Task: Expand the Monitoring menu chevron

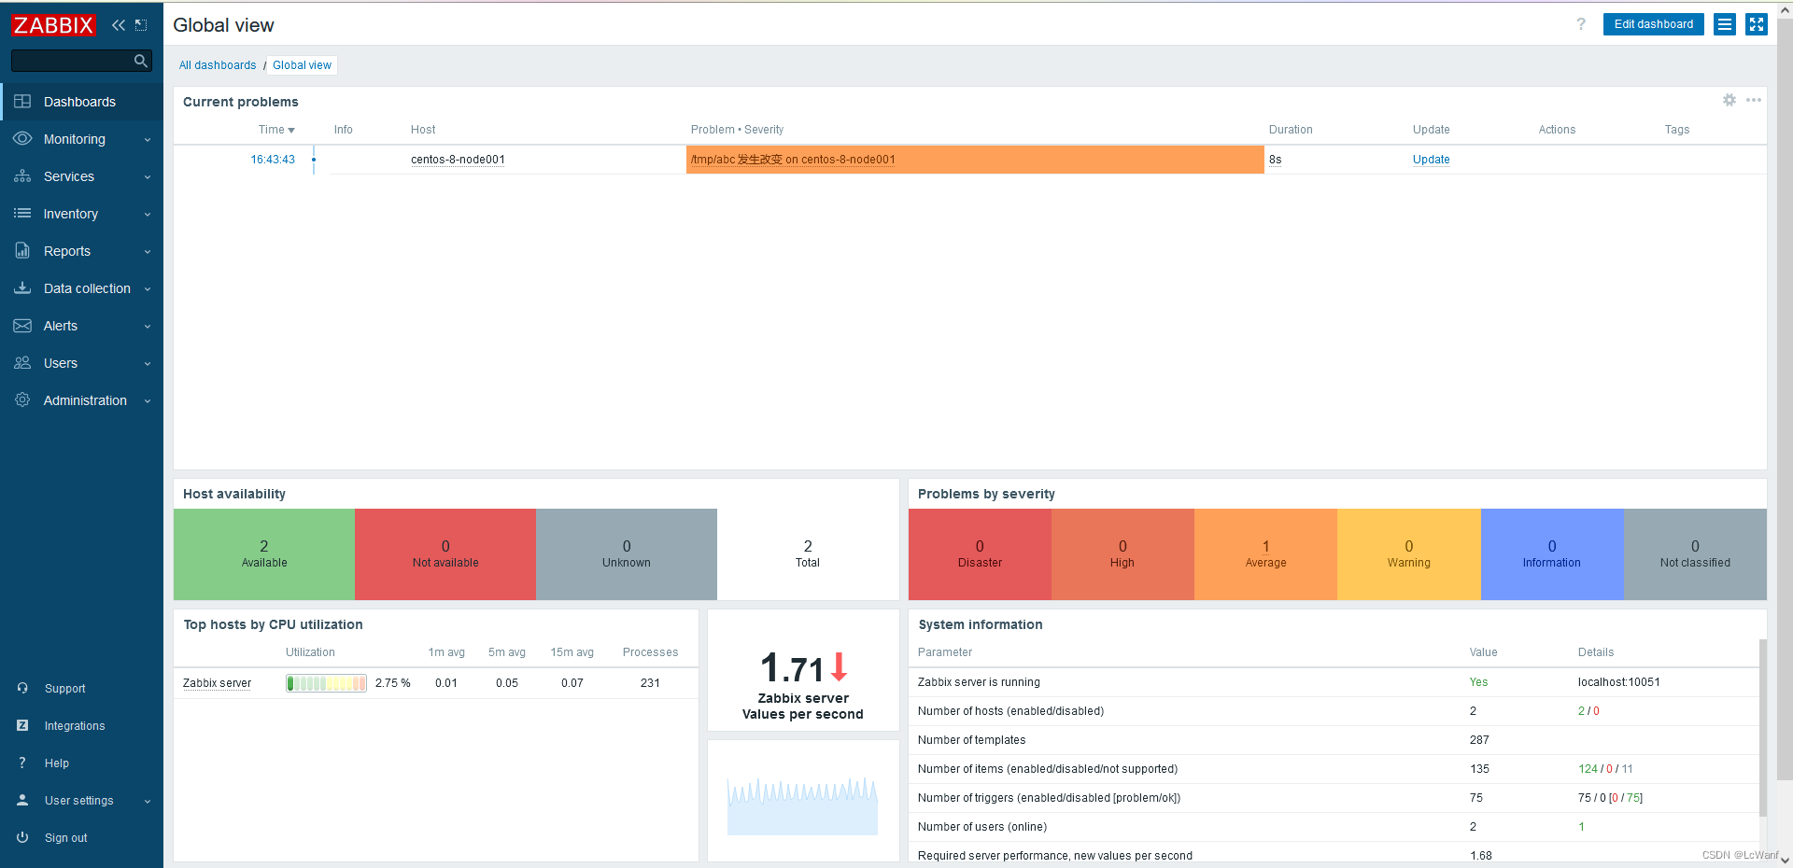Action: click(x=148, y=140)
